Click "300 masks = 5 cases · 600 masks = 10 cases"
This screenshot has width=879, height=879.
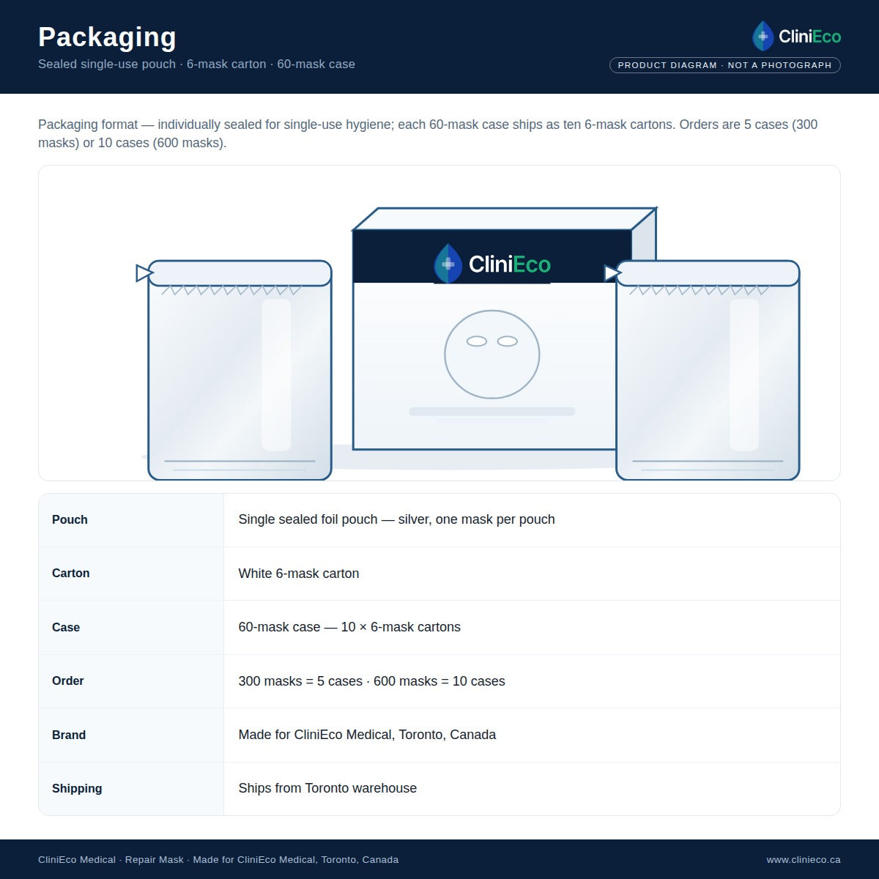[x=371, y=681]
